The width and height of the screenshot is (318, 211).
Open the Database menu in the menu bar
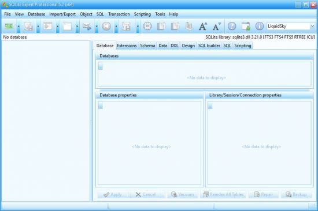pyautogui.click(x=36, y=14)
